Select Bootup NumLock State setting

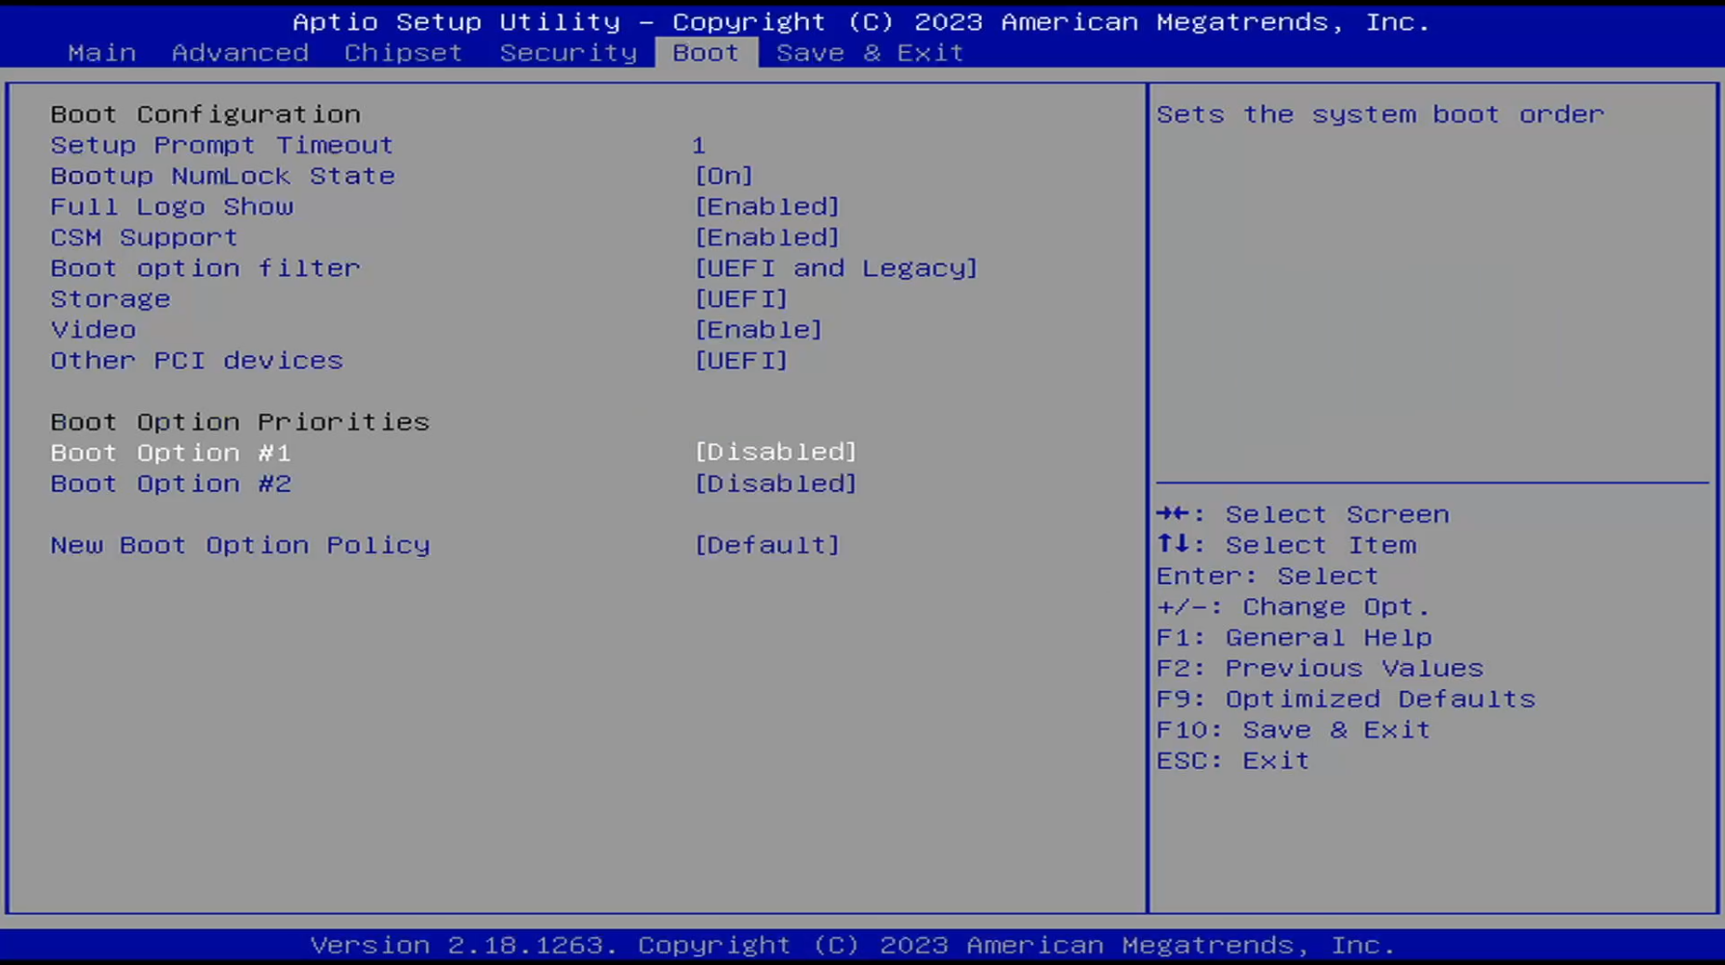click(x=223, y=177)
